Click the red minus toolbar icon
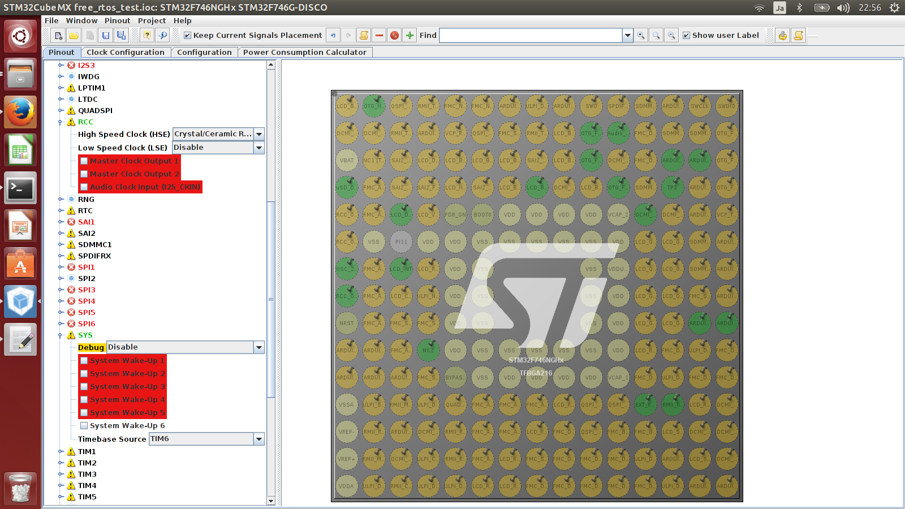 click(380, 36)
